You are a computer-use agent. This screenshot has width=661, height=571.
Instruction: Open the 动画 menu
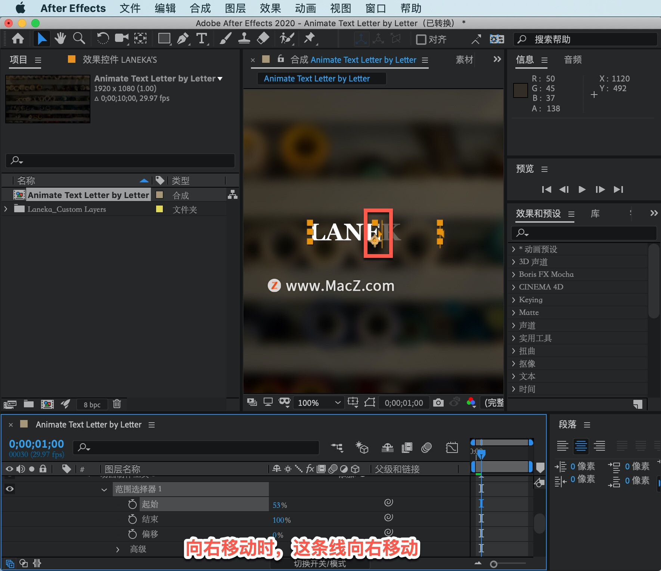pos(305,8)
